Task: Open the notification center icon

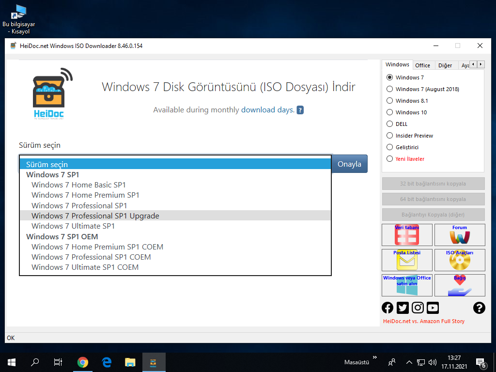Action: coord(480,363)
